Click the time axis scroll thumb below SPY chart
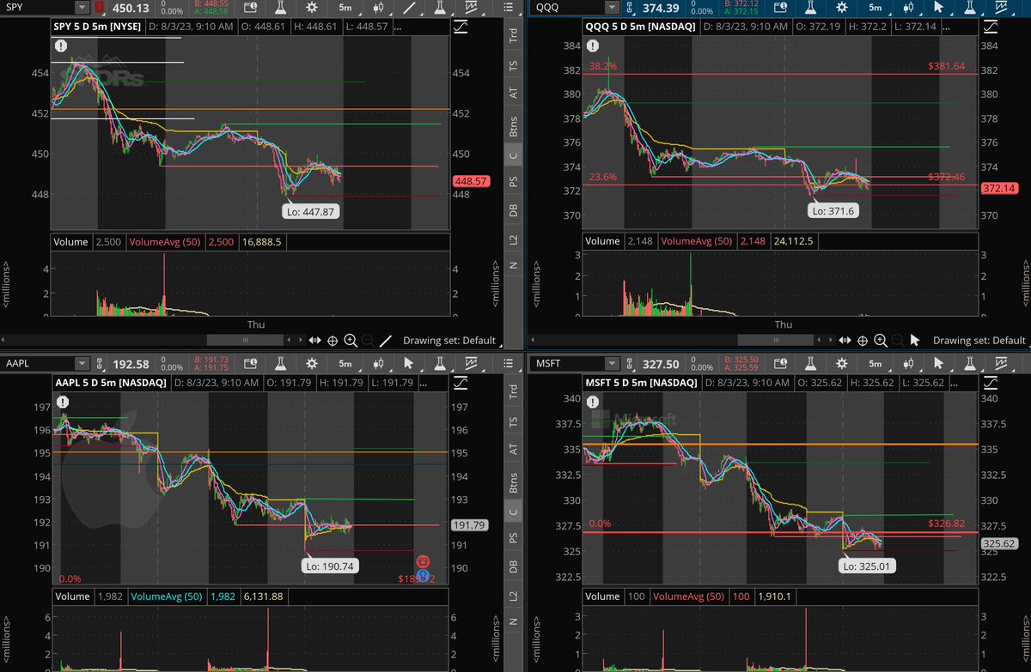Viewport: 1031px width, 672px height. (245, 341)
